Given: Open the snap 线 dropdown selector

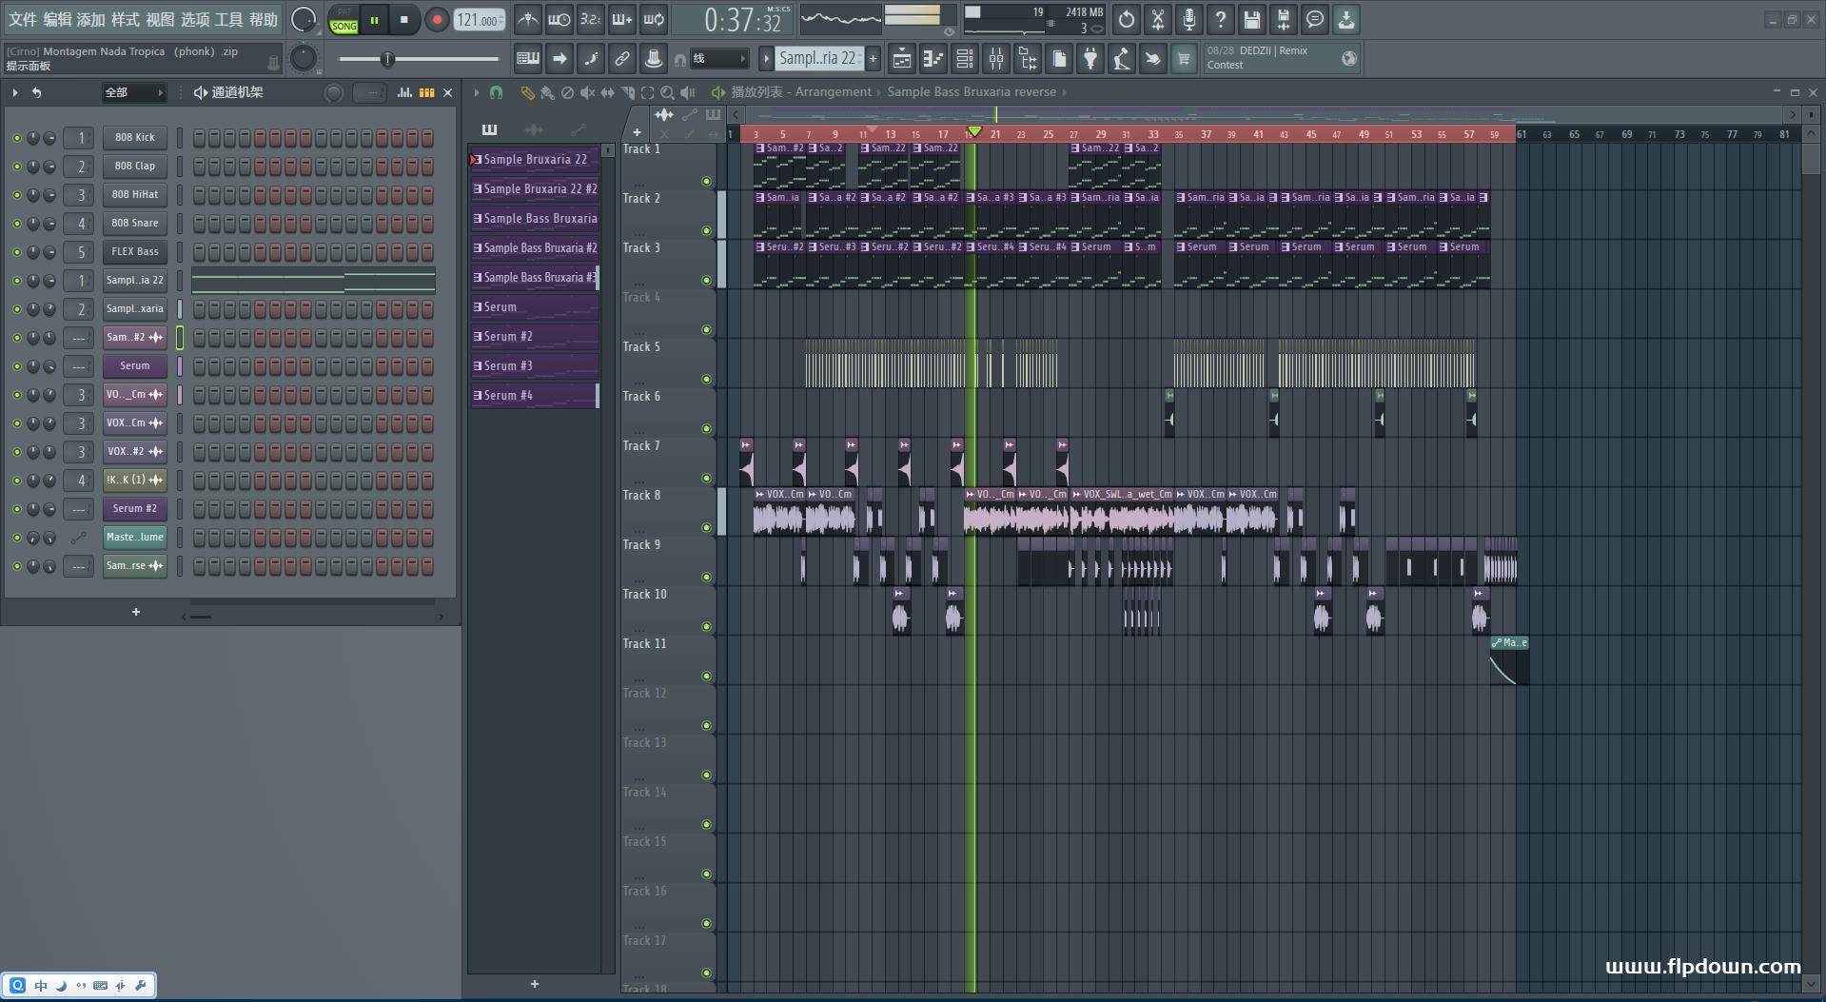Looking at the screenshot, I should point(718,59).
